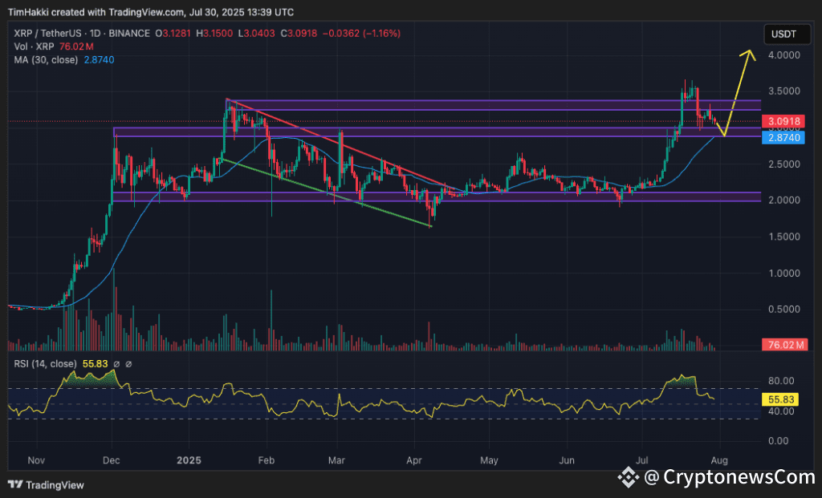Click the yellow 55.83 RSI tag on axis
The image size is (822, 498).
[x=780, y=399]
